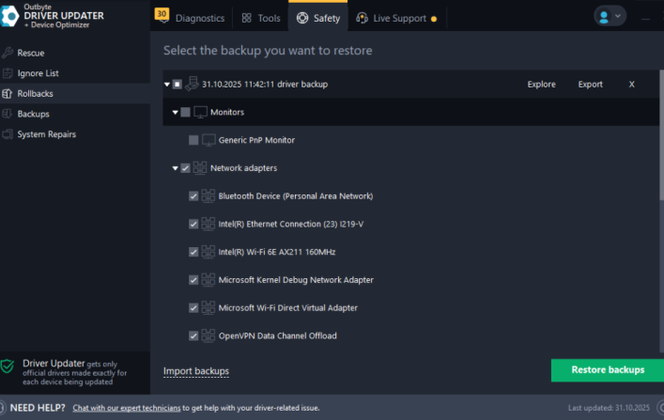
Task: Click the Rescue wrench icon in sidebar
Action: (8, 53)
